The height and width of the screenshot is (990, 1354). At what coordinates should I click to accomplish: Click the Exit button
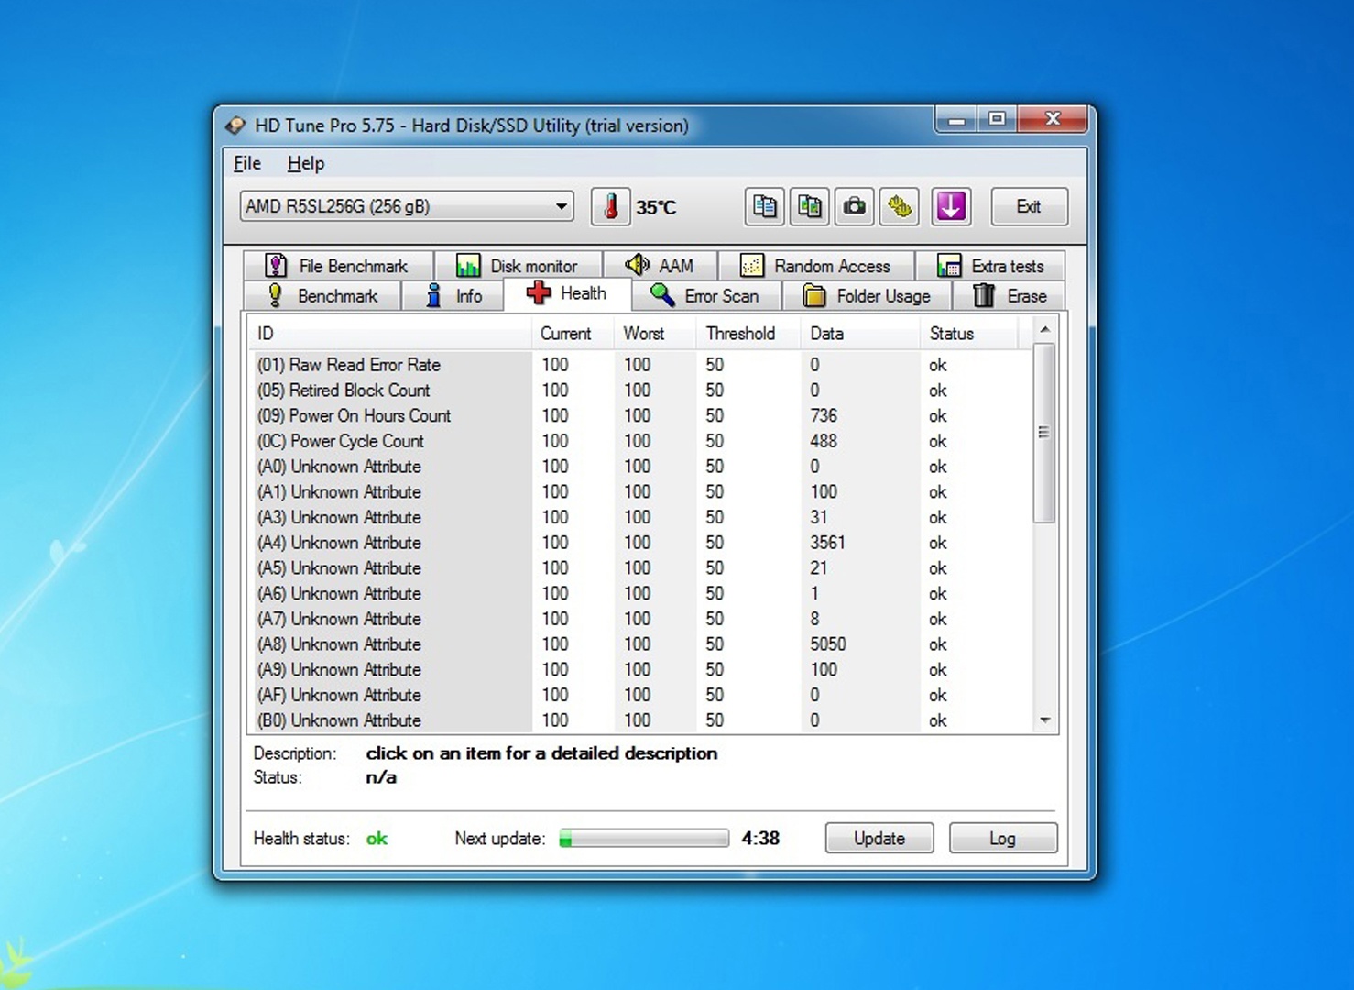[x=1029, y=206]
